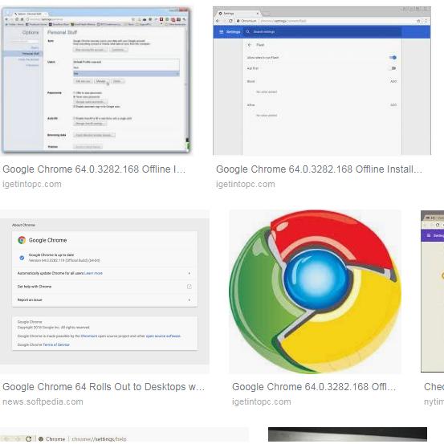
Task: Open the 'About Chrome' up-to-date screenshot thumbnail
Action: click(104, 291)
